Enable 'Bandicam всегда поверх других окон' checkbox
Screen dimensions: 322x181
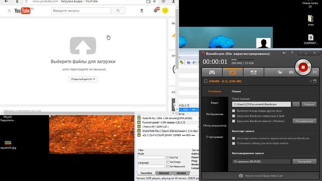pos(233,111)
